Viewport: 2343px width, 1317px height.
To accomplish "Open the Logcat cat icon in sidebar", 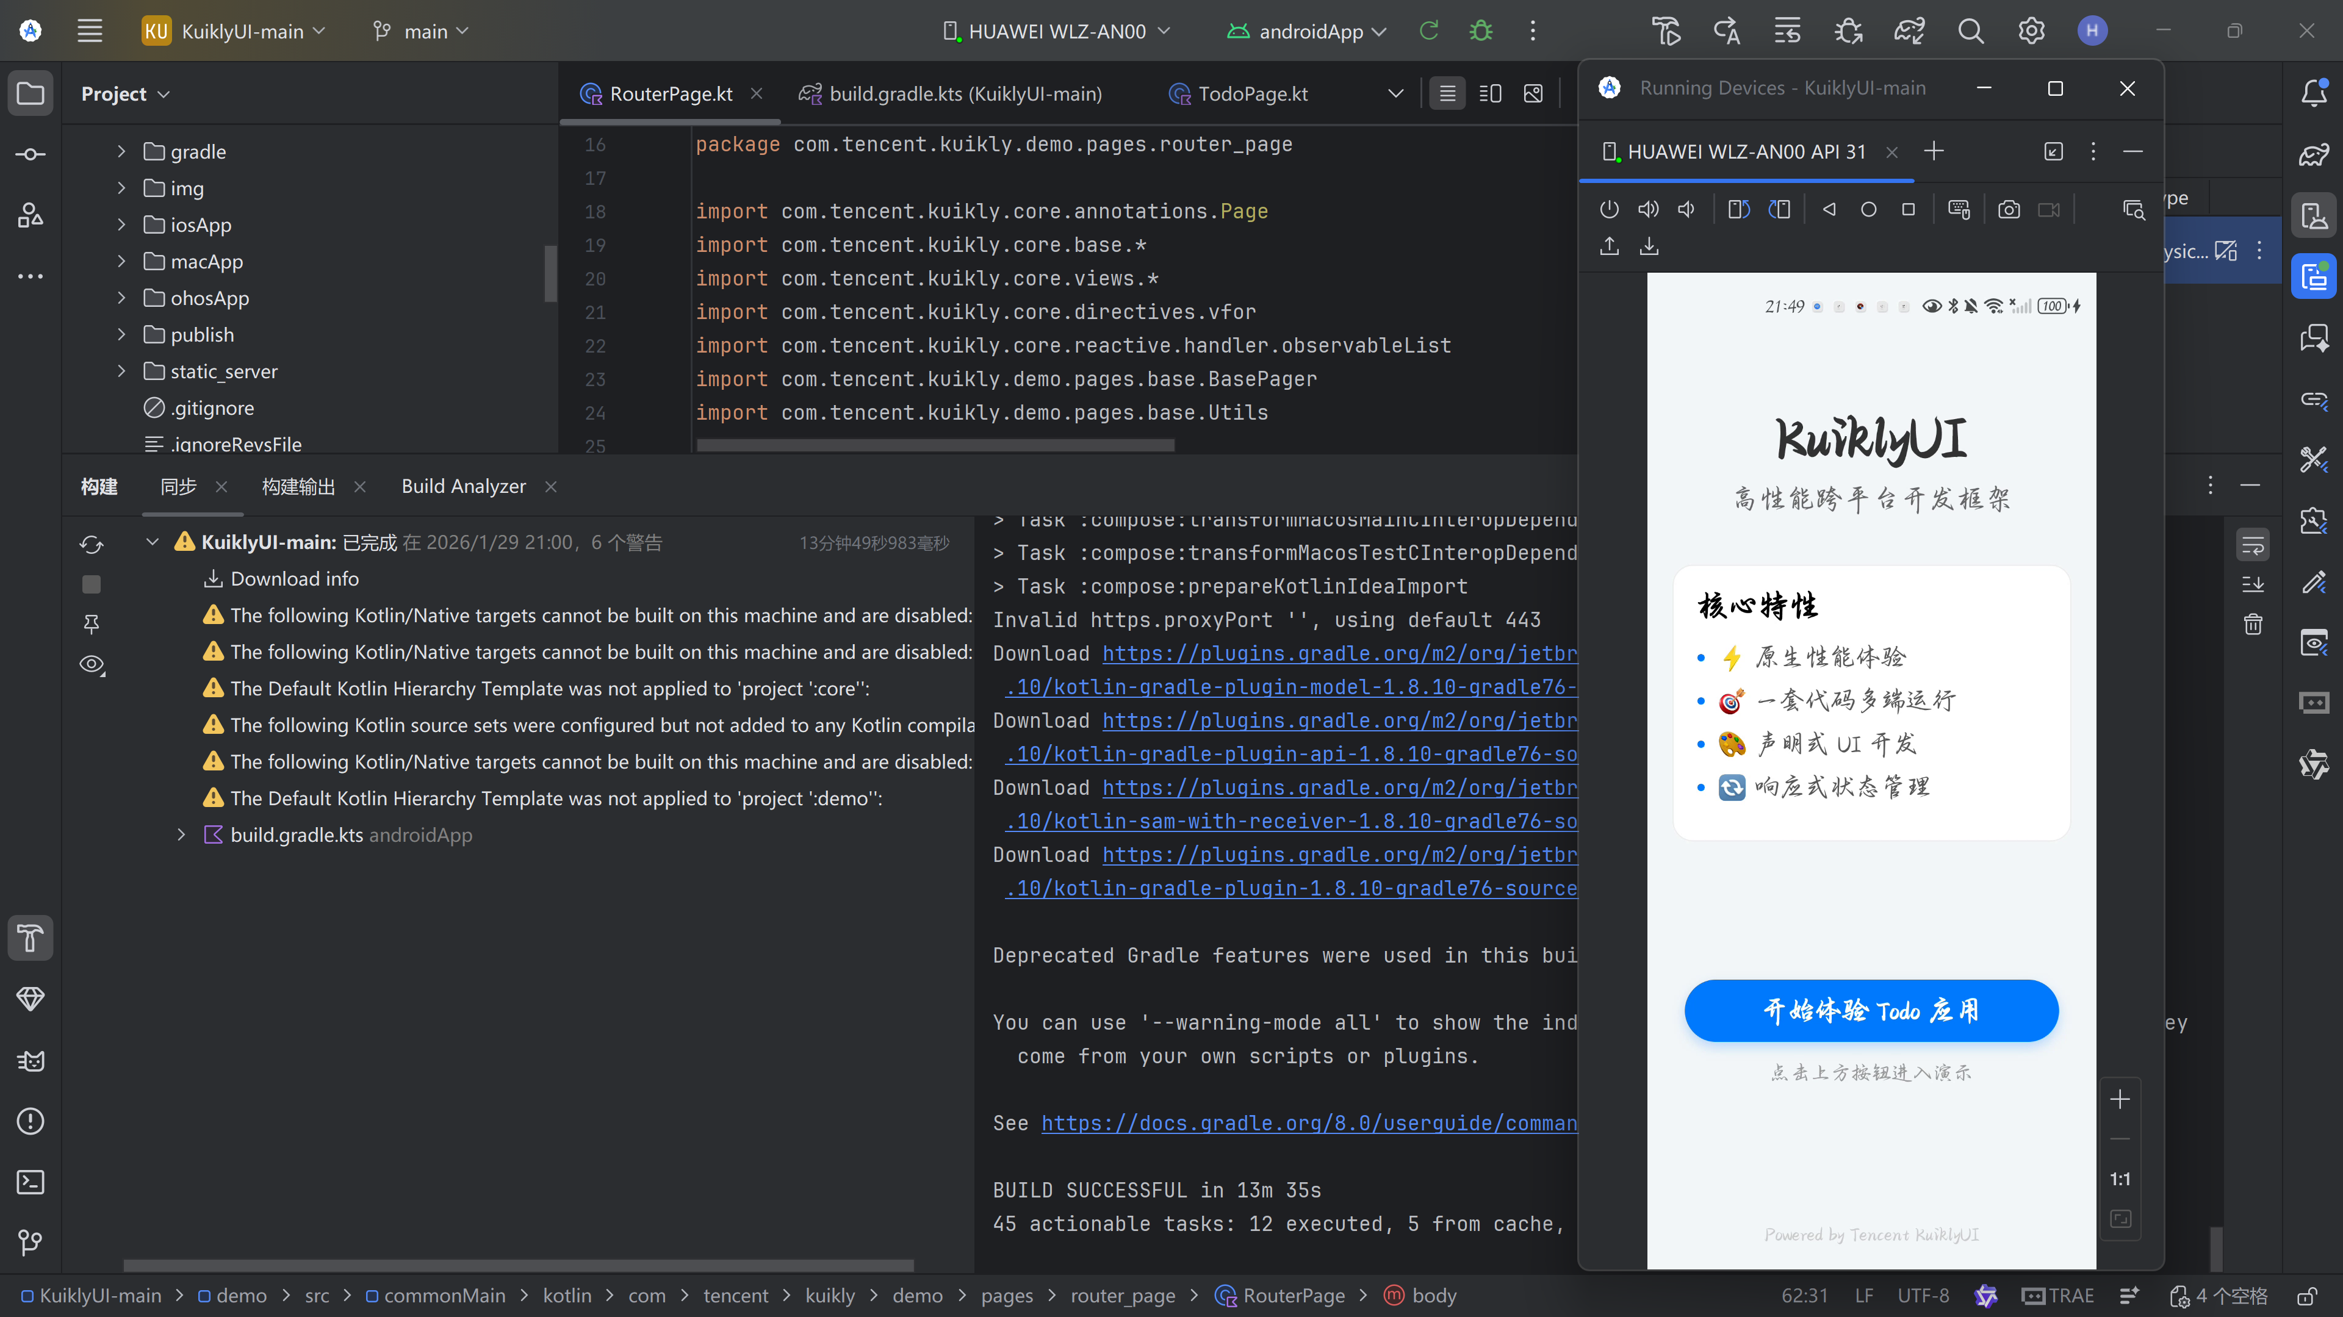I will coord(30,1061).
